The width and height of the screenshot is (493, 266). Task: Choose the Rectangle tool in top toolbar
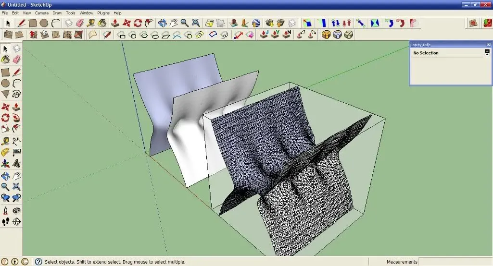[x=33, y=23]
